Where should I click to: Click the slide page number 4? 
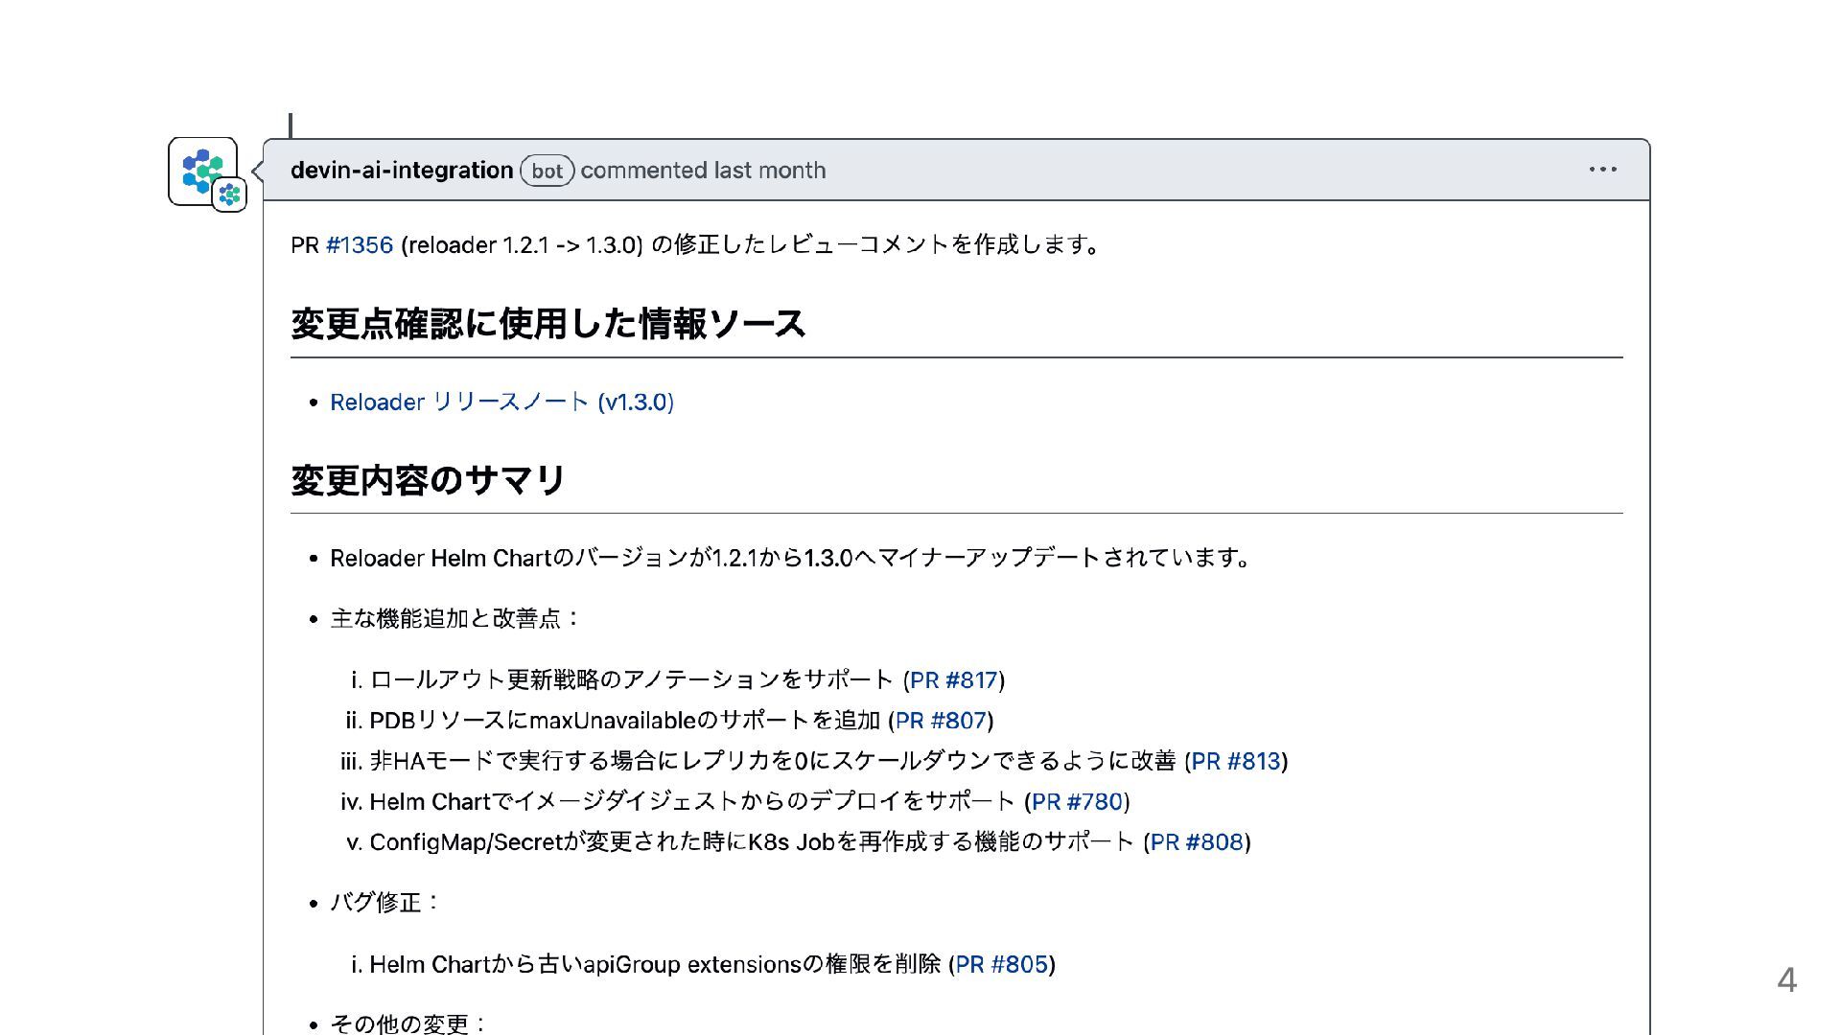coord(1786,979)
